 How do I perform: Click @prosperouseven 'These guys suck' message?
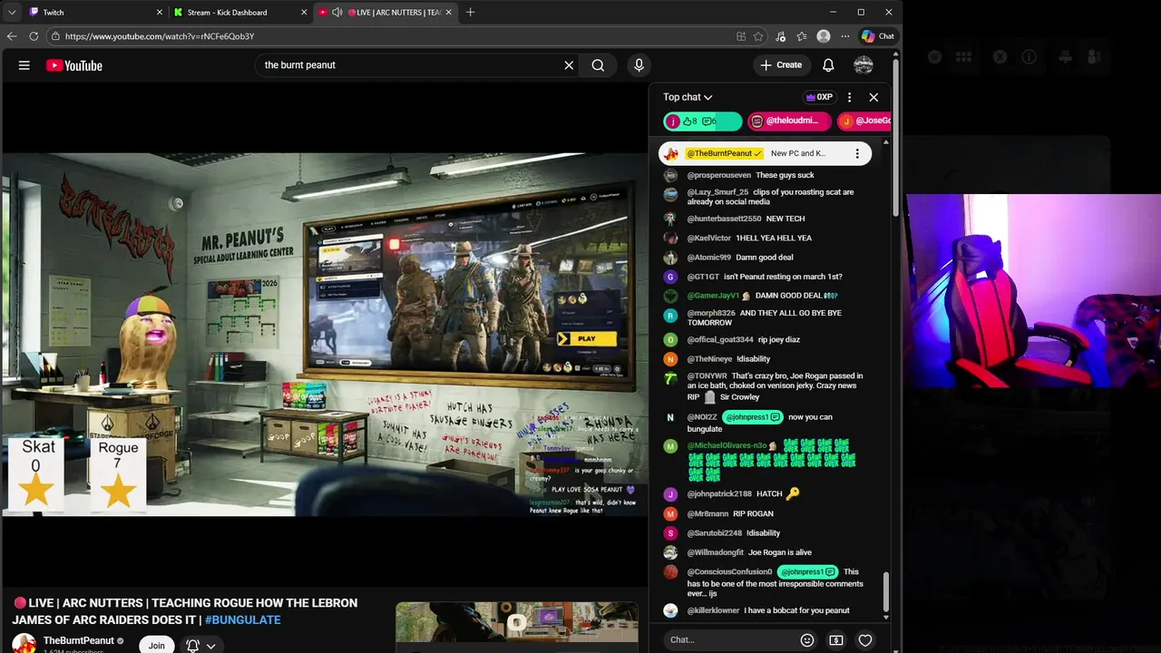pos(750,175)
